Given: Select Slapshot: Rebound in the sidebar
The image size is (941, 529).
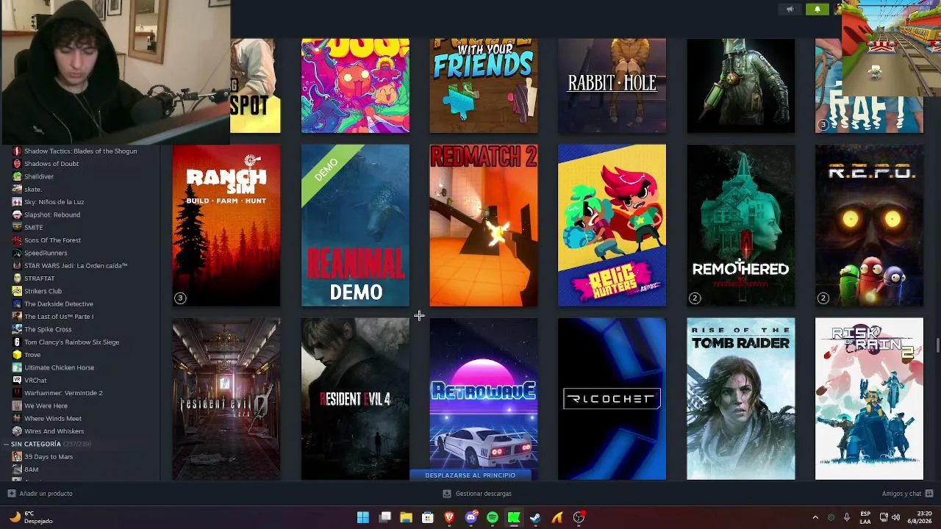Looking at the screenshot, I should pos(52,215).
